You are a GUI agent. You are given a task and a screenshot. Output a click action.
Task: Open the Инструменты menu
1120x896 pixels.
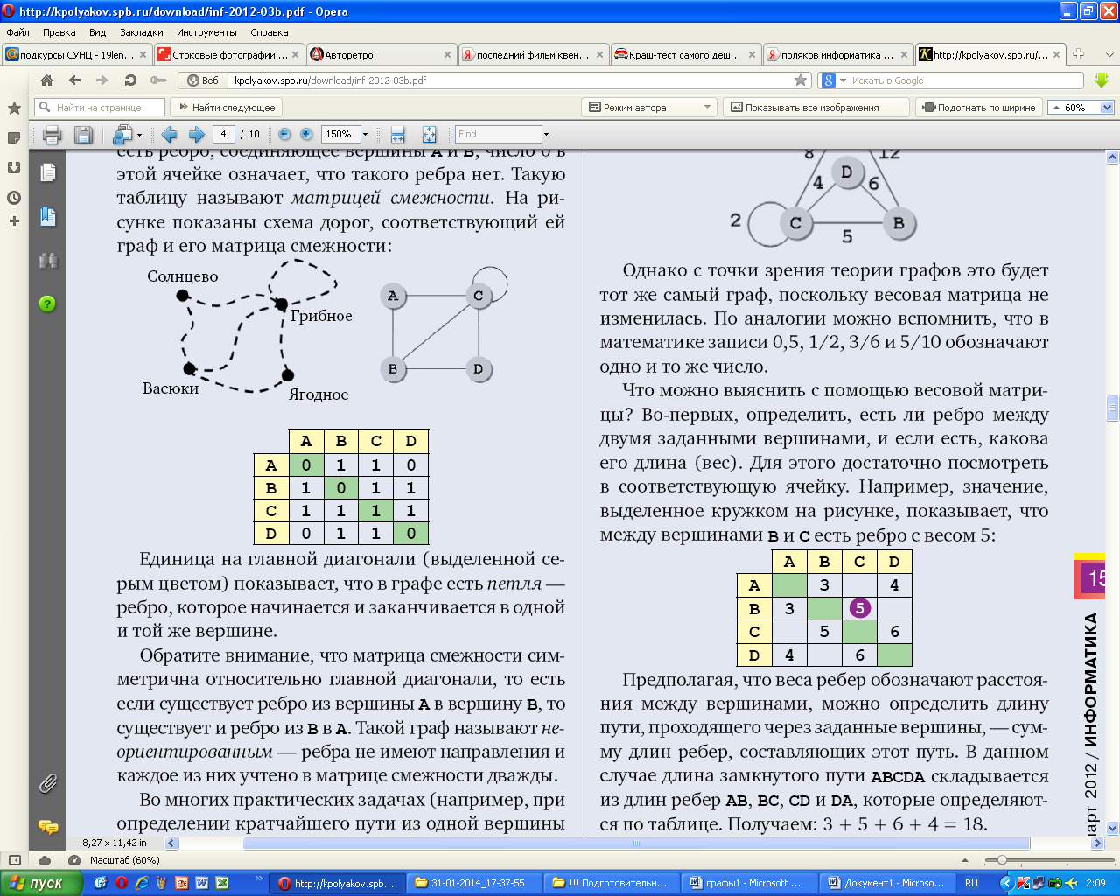206,32
